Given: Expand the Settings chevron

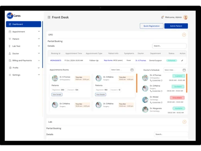Looking at the screenshot, I should (x=39, y=74).
